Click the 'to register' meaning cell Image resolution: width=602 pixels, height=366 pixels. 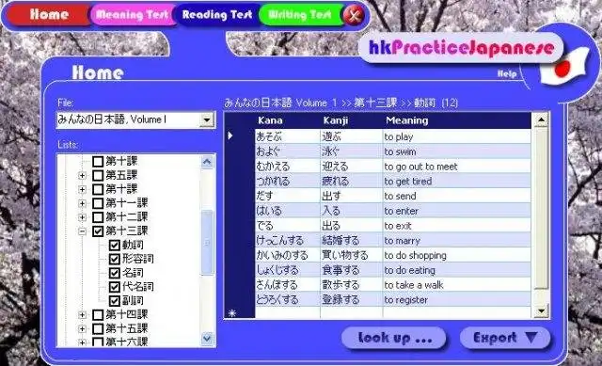click(457, 299)
